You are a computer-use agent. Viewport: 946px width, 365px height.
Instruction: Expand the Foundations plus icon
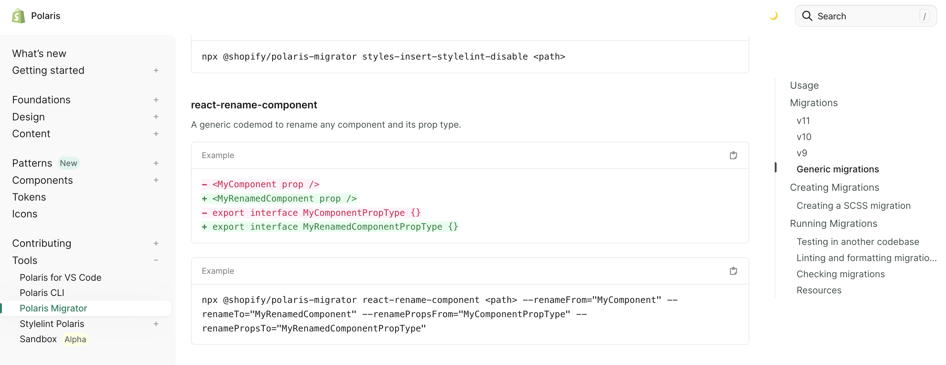pyautogui.click(x=156, y=100)
